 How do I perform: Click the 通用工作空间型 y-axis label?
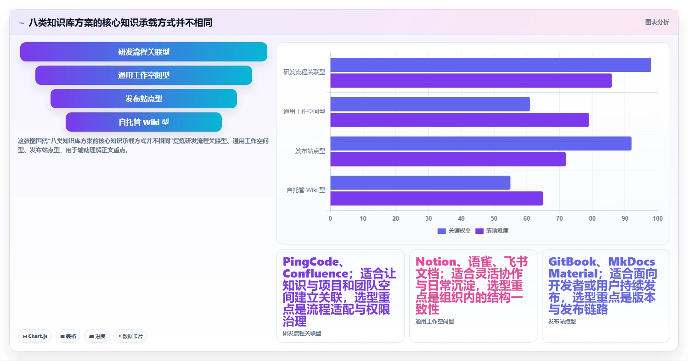pyautogui.click(x=304, y=111)
